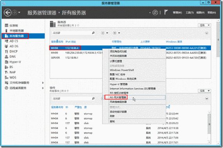Screen dimensions: 223x148
Task: Select the MH04 server row
Action: click(130, 48)
